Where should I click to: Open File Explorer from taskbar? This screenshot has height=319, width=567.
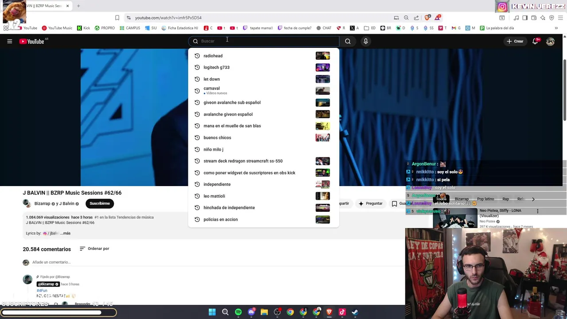point(264,312)
